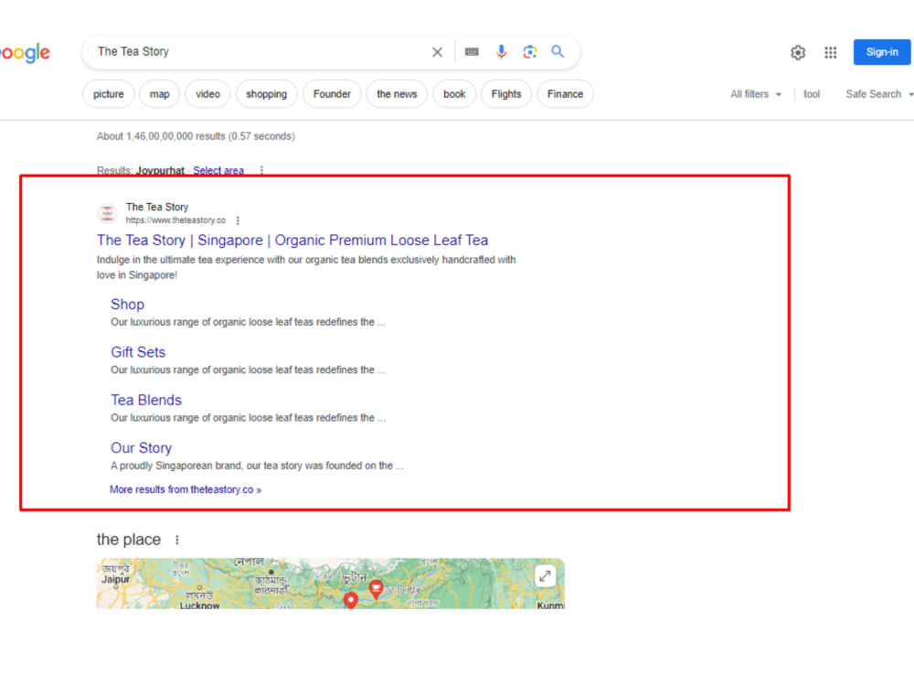Search by image using Lens icon
914x686 pixels.
[x=529, y=52]
